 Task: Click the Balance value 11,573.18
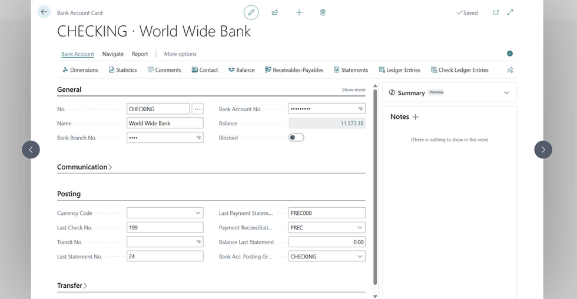[352, 123]
